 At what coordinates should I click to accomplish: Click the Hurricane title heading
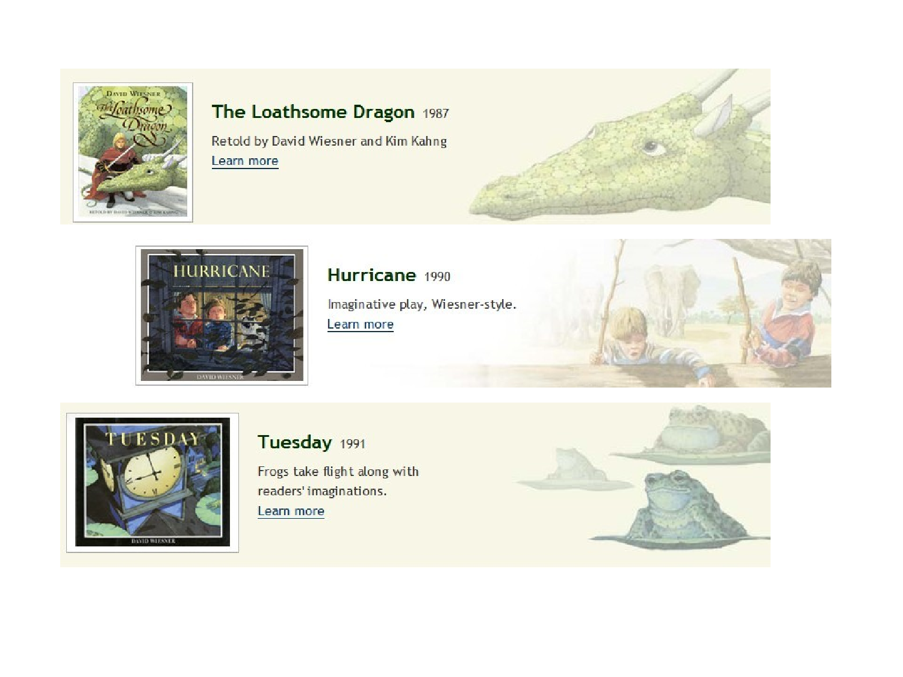371,275
